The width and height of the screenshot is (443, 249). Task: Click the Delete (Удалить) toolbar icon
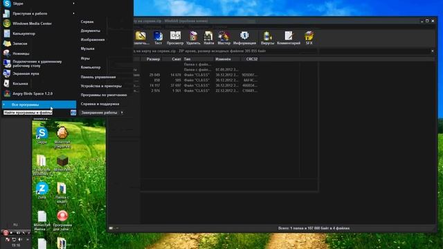(x=193, y=38)
